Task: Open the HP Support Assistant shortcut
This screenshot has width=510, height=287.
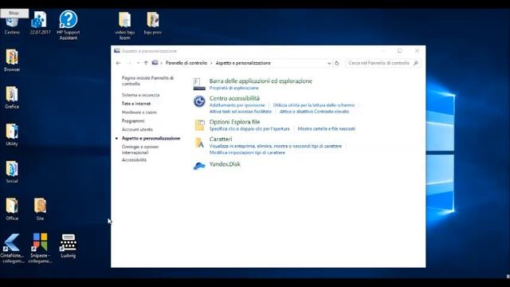Action: pyautogui.click(x=69, y=25)
